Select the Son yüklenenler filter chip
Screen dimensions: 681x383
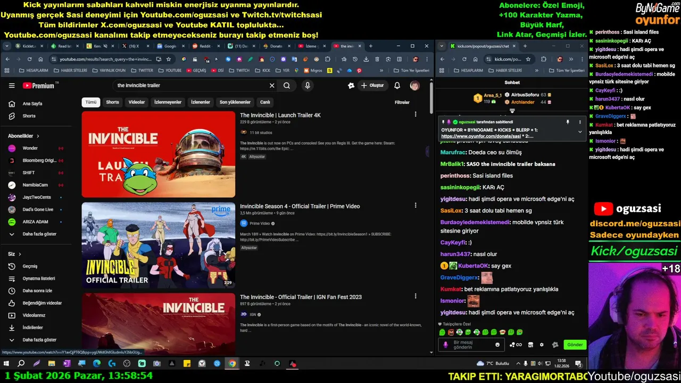235,102
